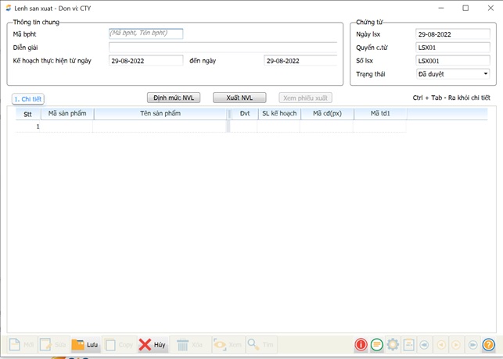
Task: Click the Tên sản phẩm column header
Action: [160, 114]
